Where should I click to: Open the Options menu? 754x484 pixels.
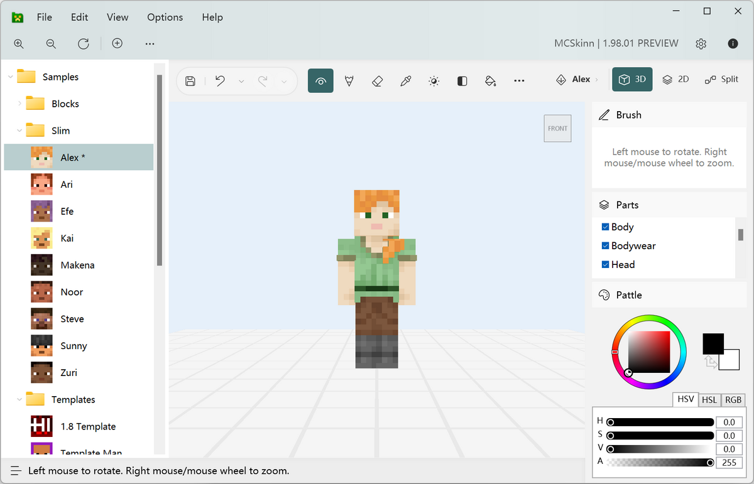pos(165,17)
